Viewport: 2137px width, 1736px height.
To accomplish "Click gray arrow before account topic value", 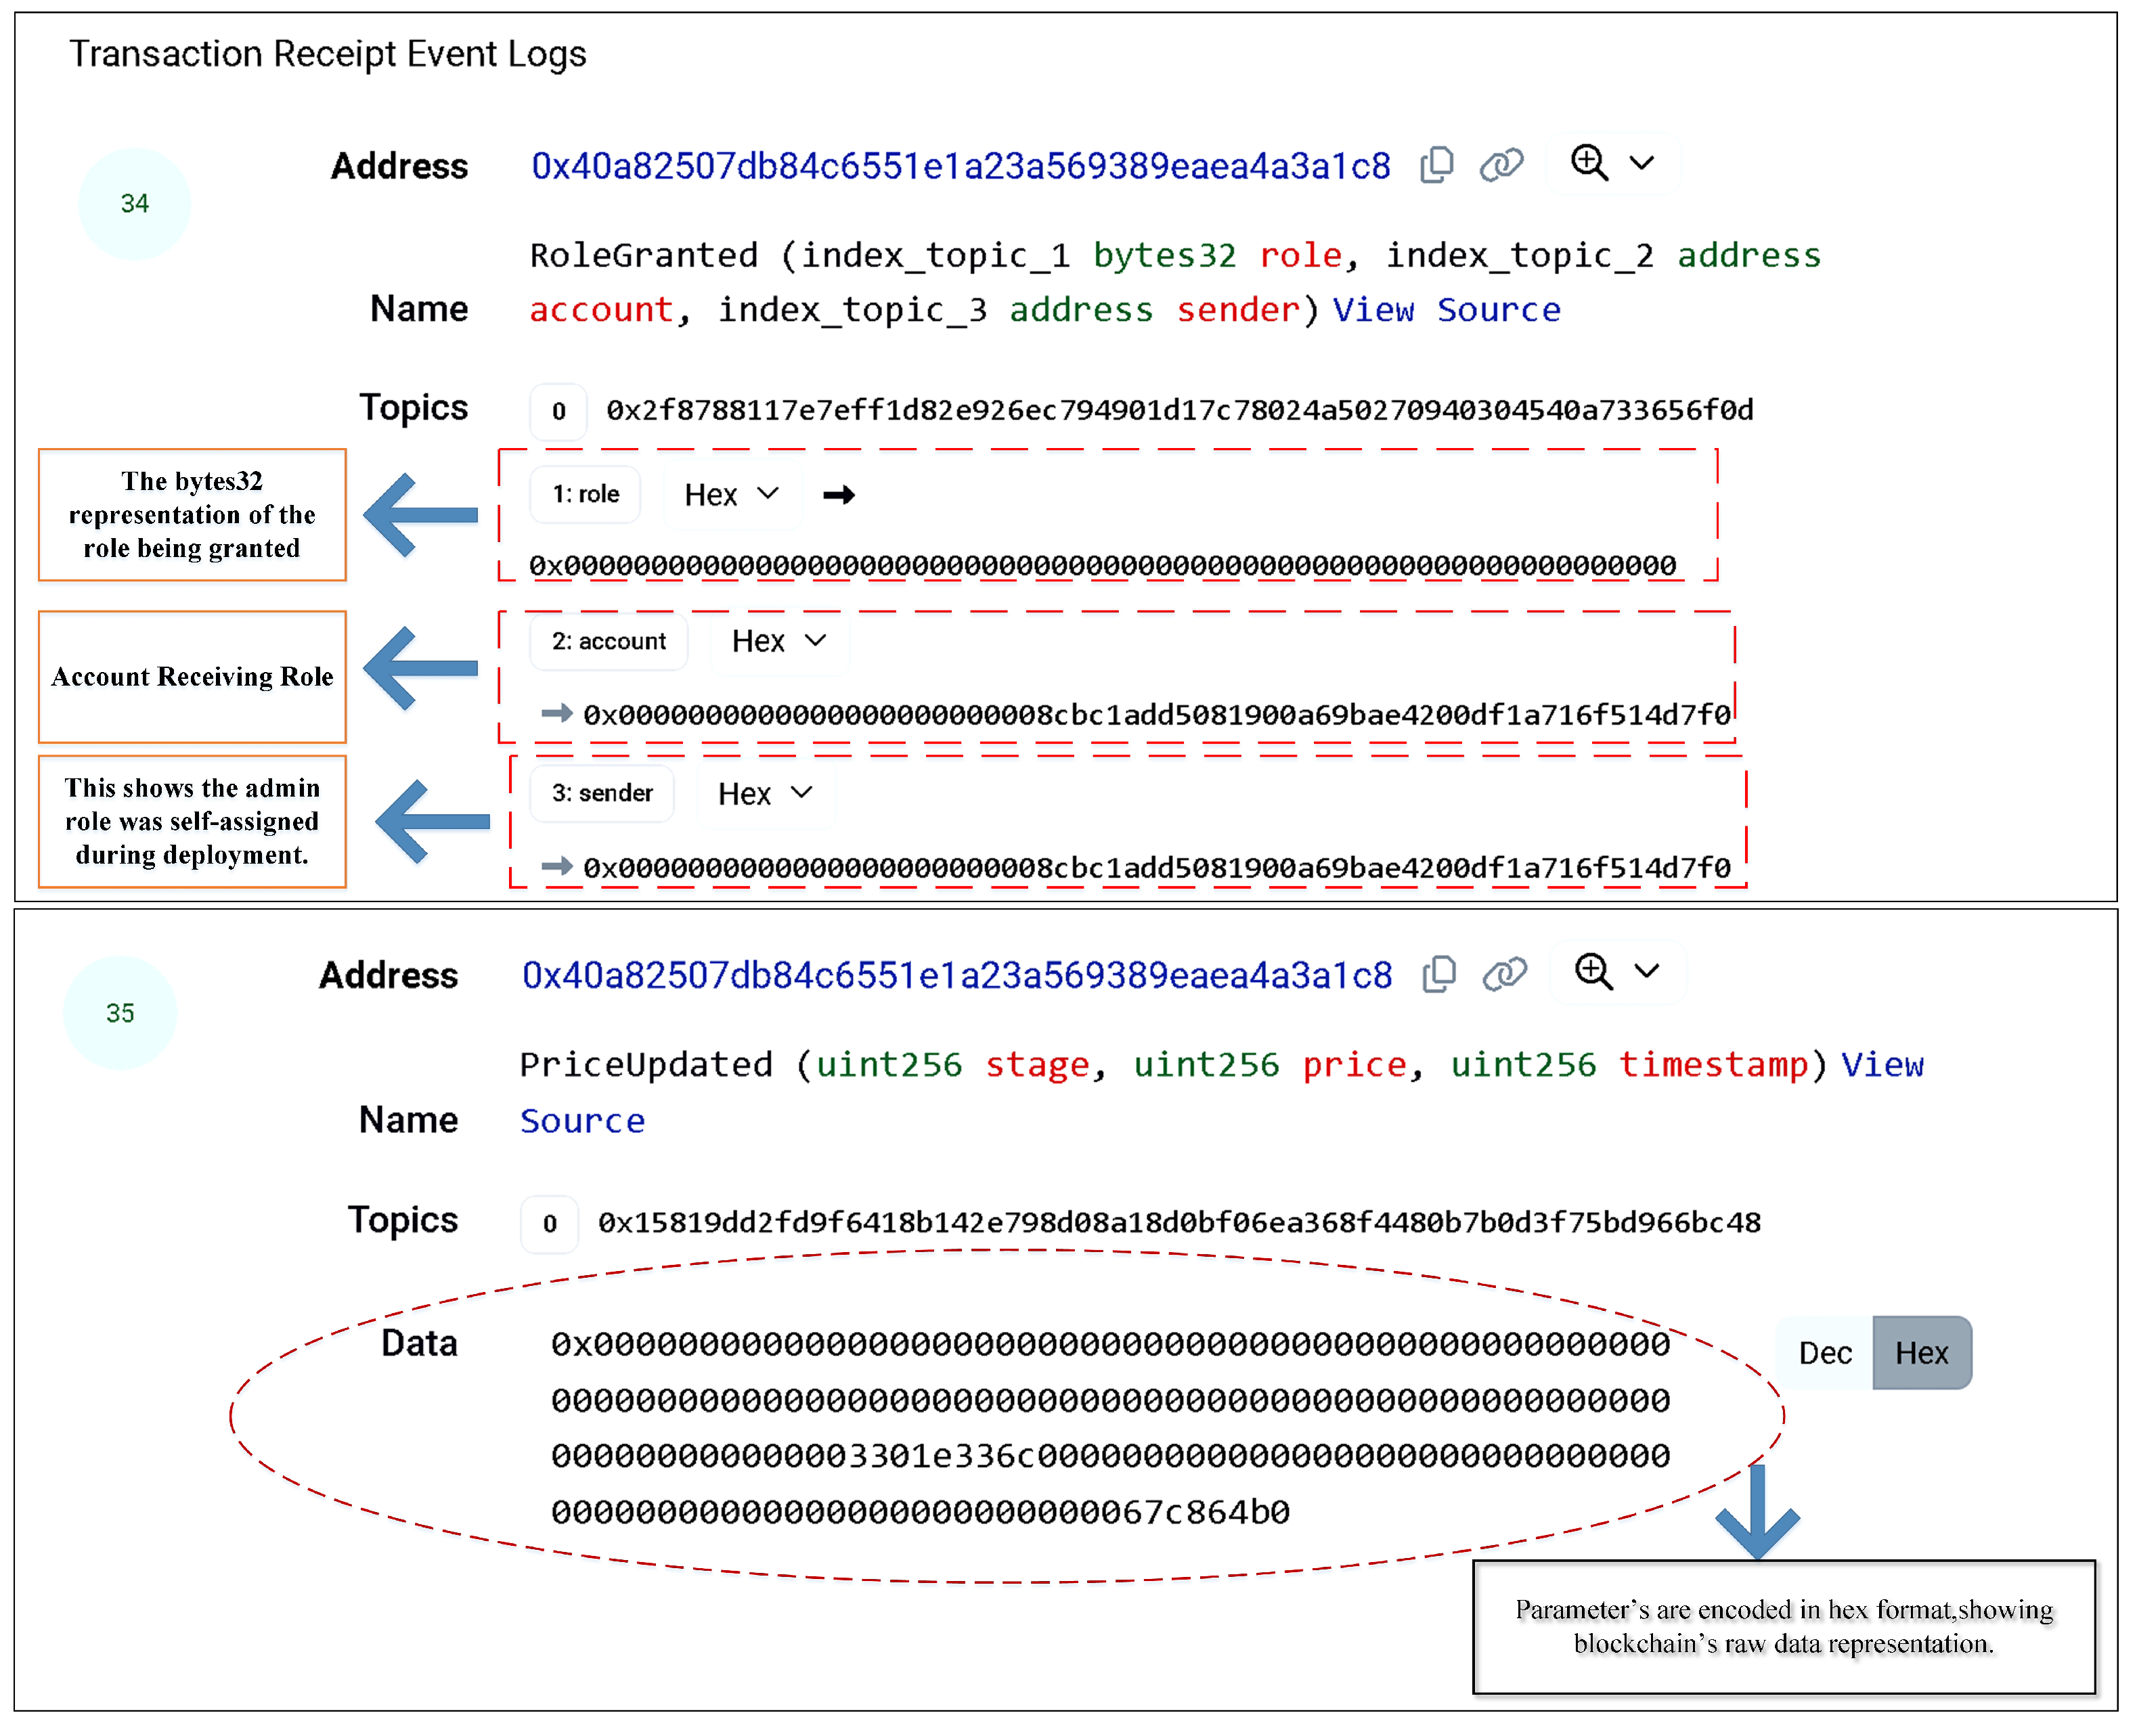I will tap(556, 714).
